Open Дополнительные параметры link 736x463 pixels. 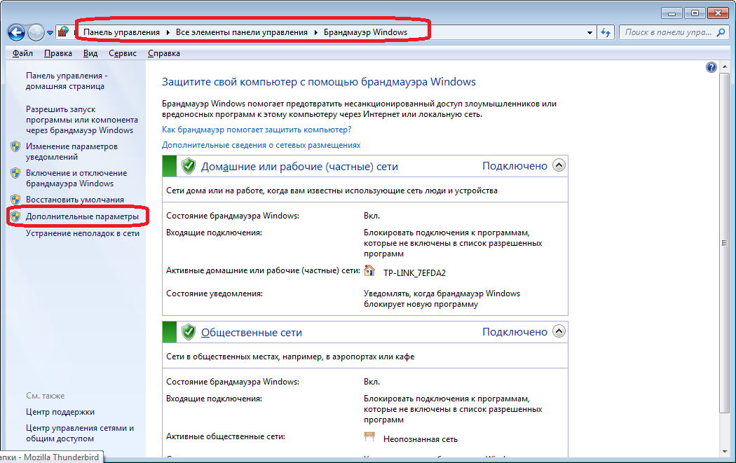tap(82, 217)
